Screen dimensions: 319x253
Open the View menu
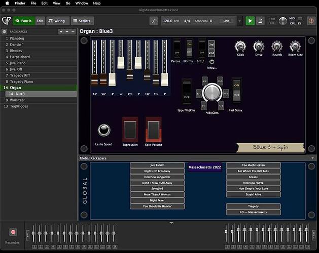pos(56,3)
